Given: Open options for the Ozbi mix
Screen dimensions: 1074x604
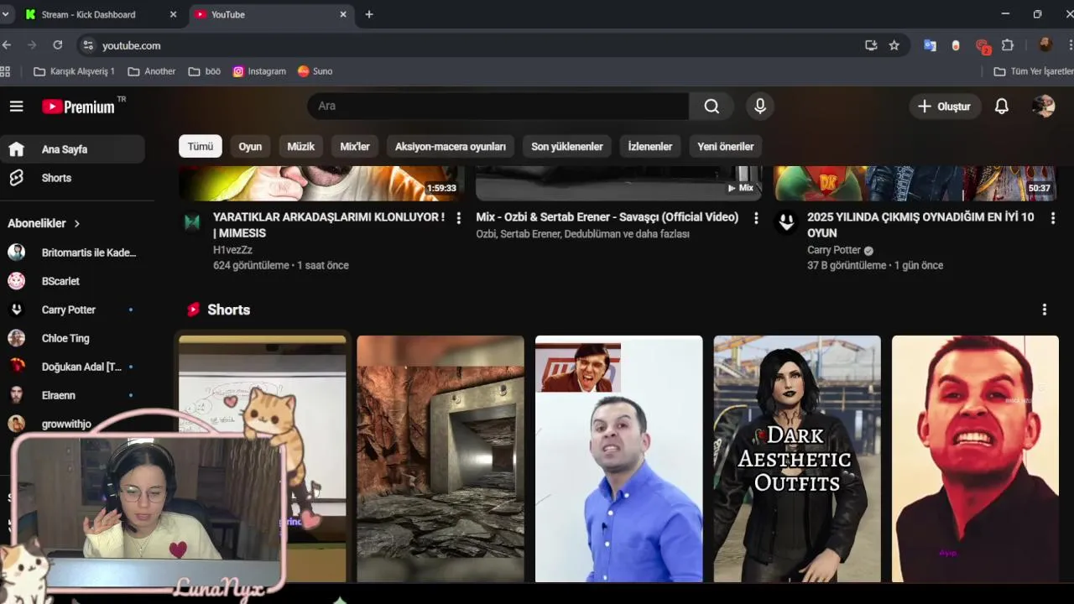Looking at the screenshot, I should tap(756, 218).
